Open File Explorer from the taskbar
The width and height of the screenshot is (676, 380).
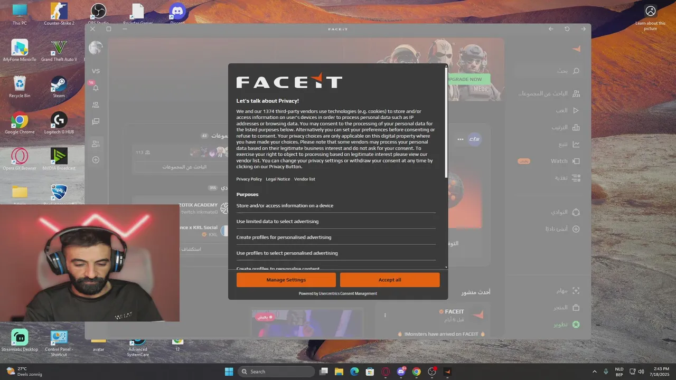tap(339, 372)
